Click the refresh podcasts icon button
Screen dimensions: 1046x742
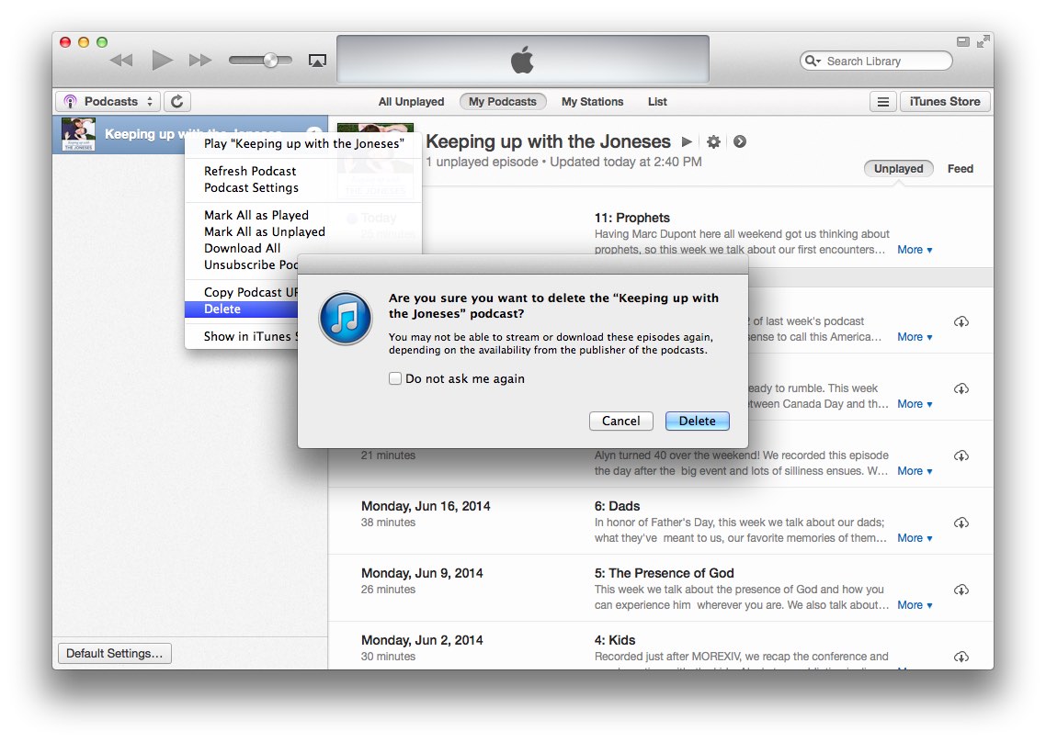(x=177, y=101)
